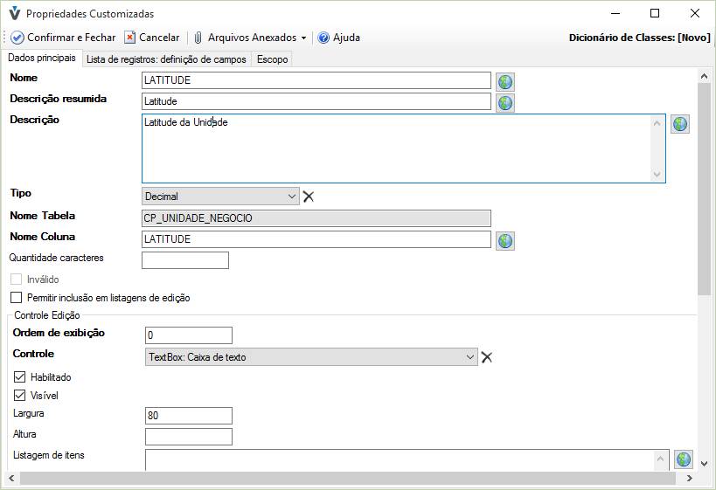This screenshot has height=490, width=716.
Task: Expand the Arquivos Anexados dropdown arrow
Action: point(303,38)
